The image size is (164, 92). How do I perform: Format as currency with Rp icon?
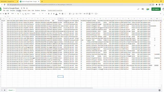(18, 14)
